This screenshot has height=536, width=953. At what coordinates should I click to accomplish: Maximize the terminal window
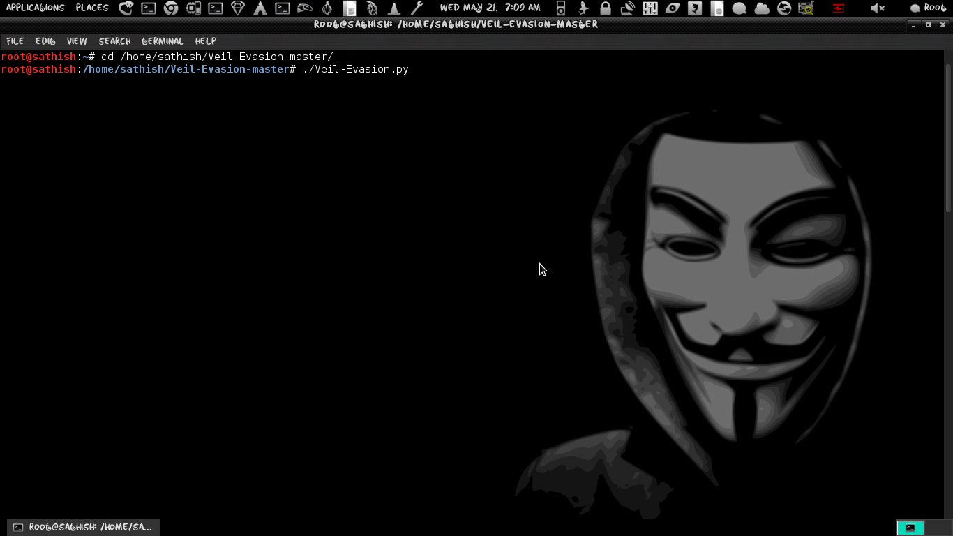pyautogui.click(x=928, y=24)
